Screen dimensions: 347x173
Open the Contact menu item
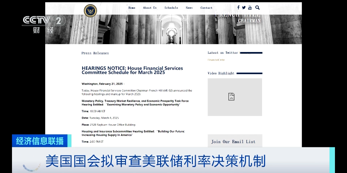click(206, 8)
